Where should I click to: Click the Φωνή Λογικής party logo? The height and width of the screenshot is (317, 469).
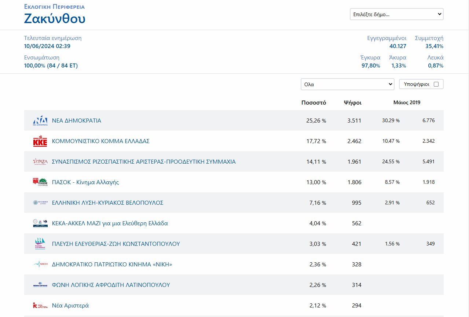[40, 285]
